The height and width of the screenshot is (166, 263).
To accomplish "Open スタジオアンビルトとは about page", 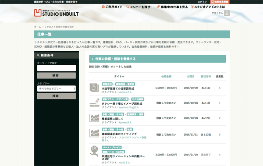I will (208, 7).
